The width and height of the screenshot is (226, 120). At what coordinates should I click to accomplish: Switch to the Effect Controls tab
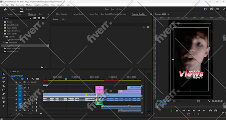(x=61, y=14)
